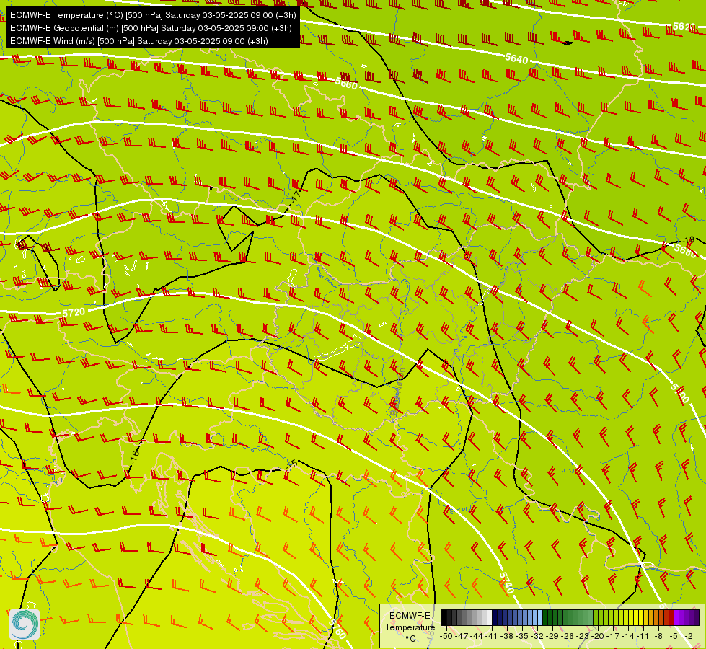Viewport: 706px width, 649px height.
Task: Click the -41 legend value
Action: coord(491,636)
